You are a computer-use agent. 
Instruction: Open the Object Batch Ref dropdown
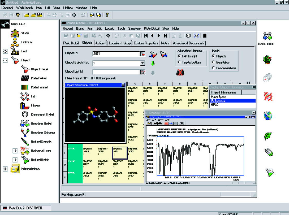[142, 63]
